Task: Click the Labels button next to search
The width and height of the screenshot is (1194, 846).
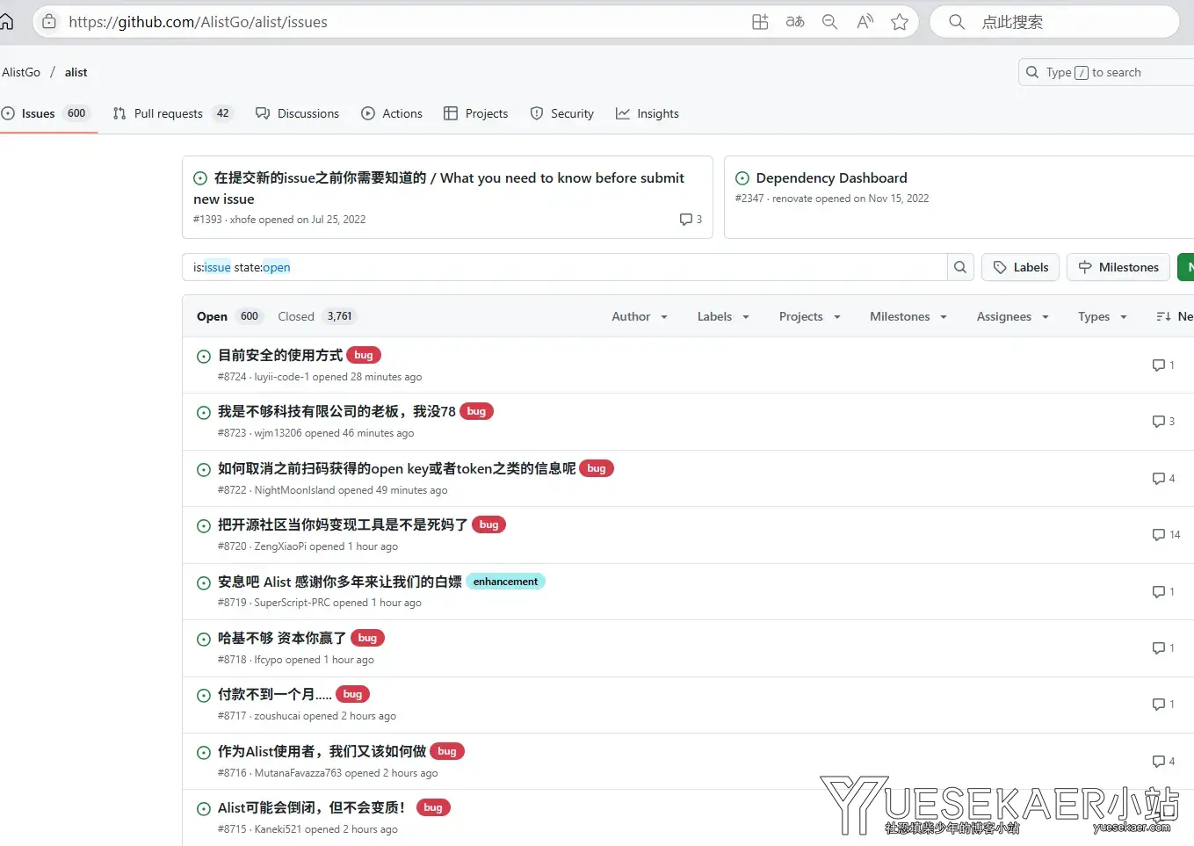Action: [x=1020, y=267]
